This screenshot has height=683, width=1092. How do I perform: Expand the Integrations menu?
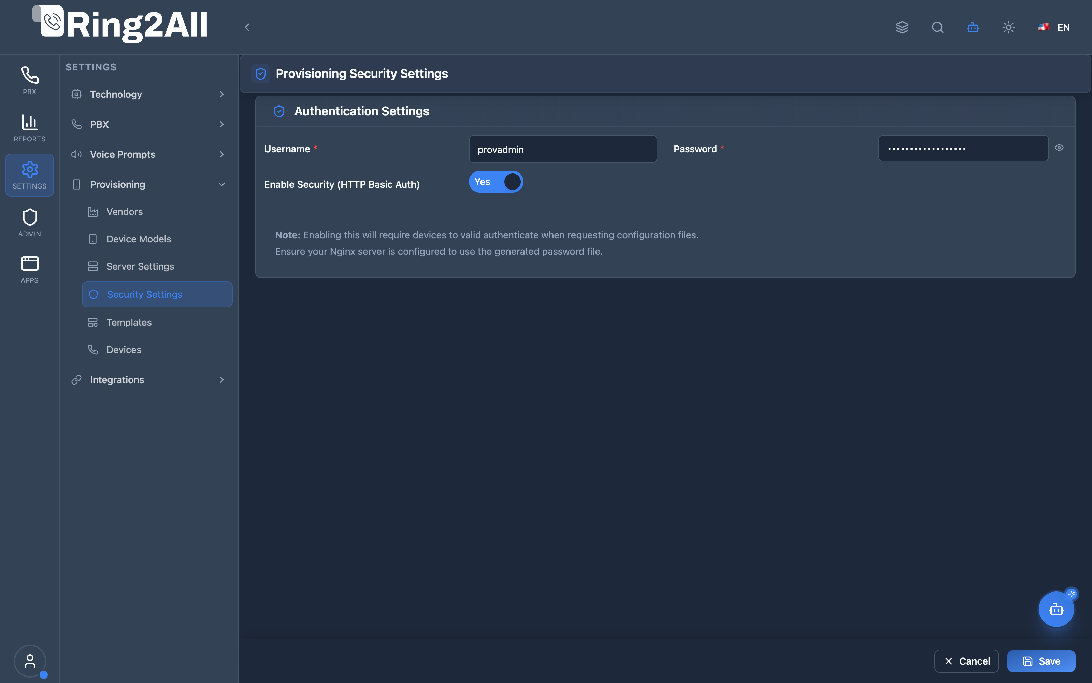click(x=148, y=380)
